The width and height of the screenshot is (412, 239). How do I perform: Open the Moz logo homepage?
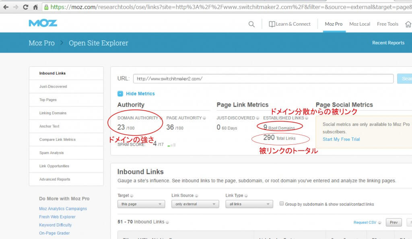tap(43, 23)
